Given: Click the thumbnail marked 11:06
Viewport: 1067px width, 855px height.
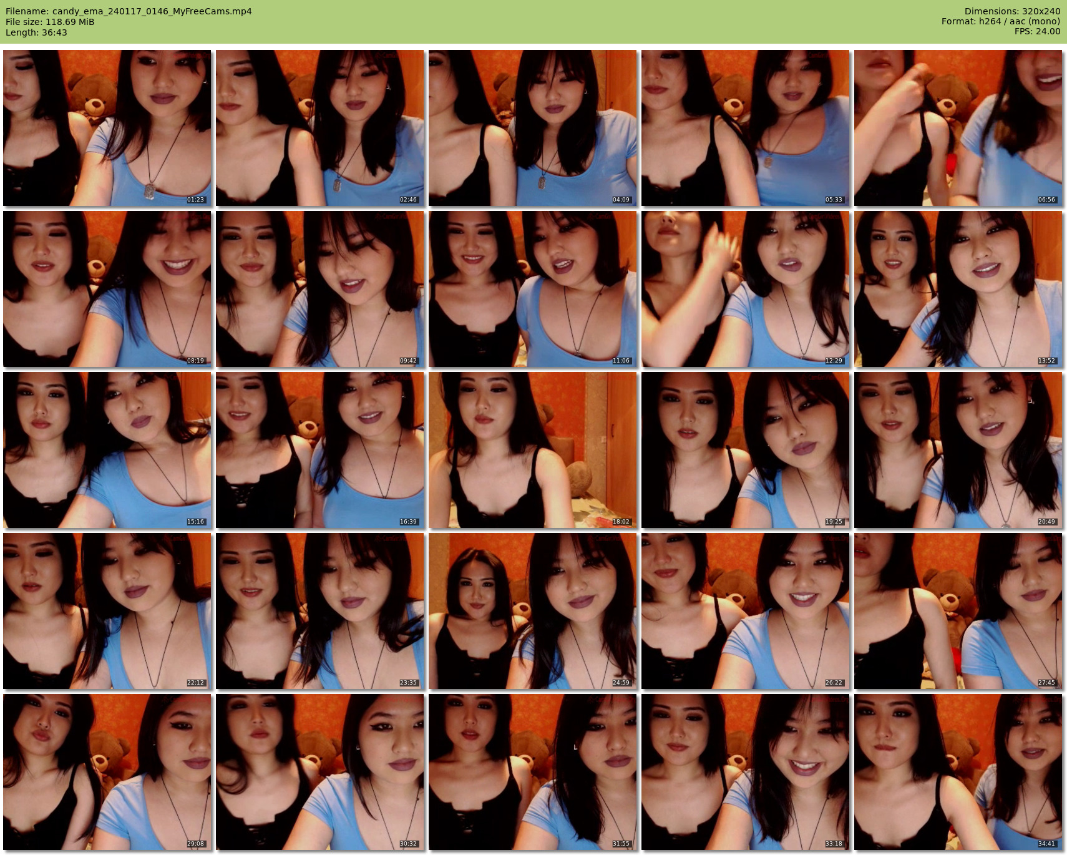Looking at the screenshot, I should tap(532, 289).
